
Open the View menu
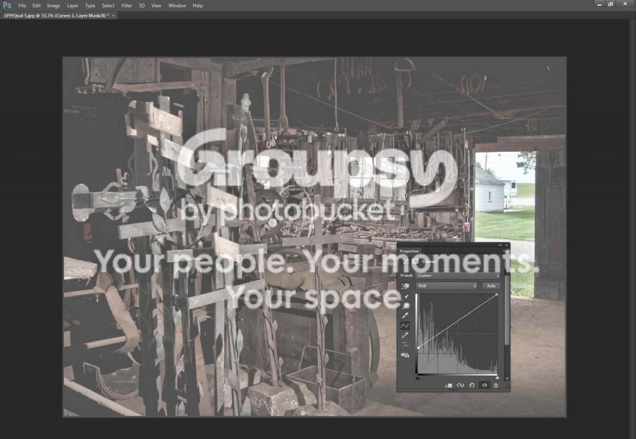(x=156, y=6)
